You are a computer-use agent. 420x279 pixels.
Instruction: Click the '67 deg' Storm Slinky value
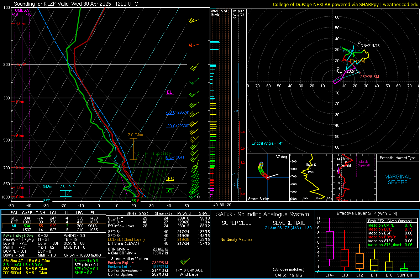tap(281, 157)
